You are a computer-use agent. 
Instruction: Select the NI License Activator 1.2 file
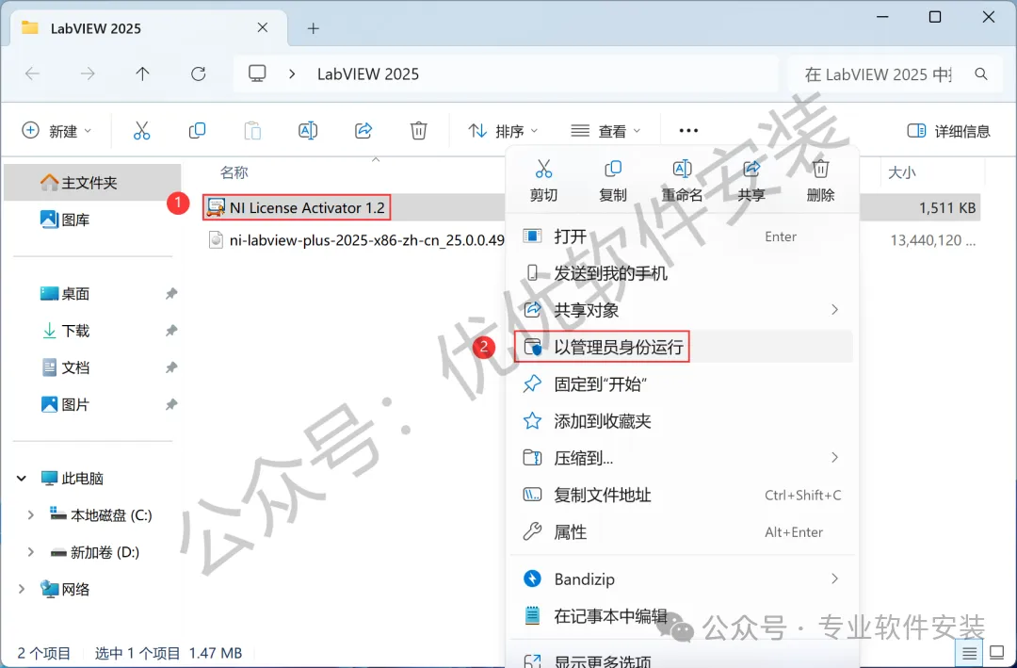(x=297, y=207)
